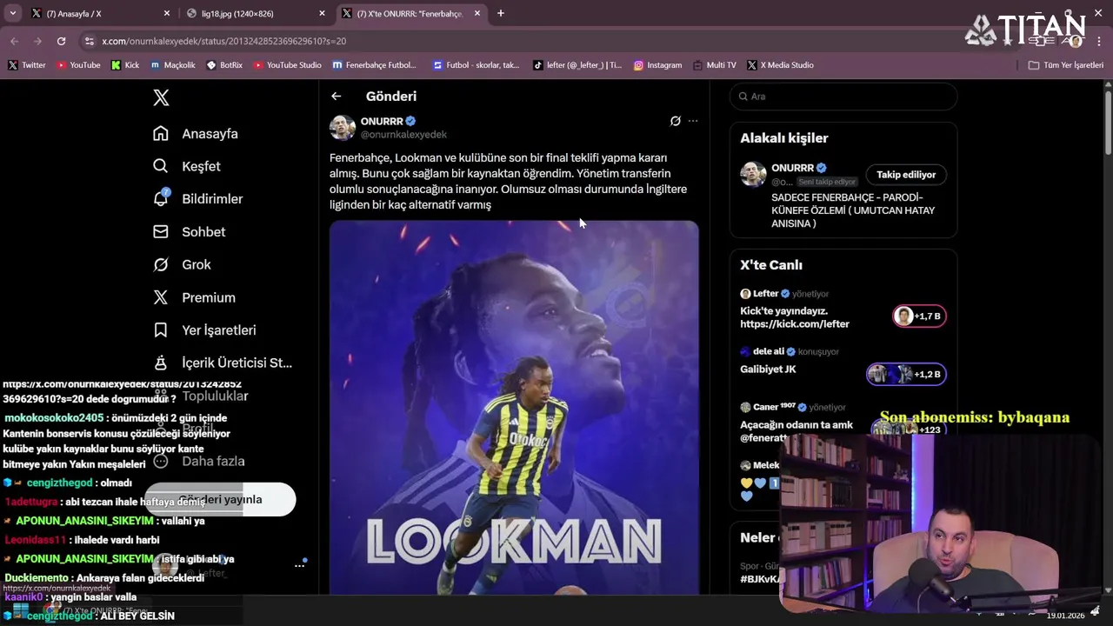Open ONURRR profile name link in post
The width and height of the screenshot is (1113, 626).
pos(382,121)
